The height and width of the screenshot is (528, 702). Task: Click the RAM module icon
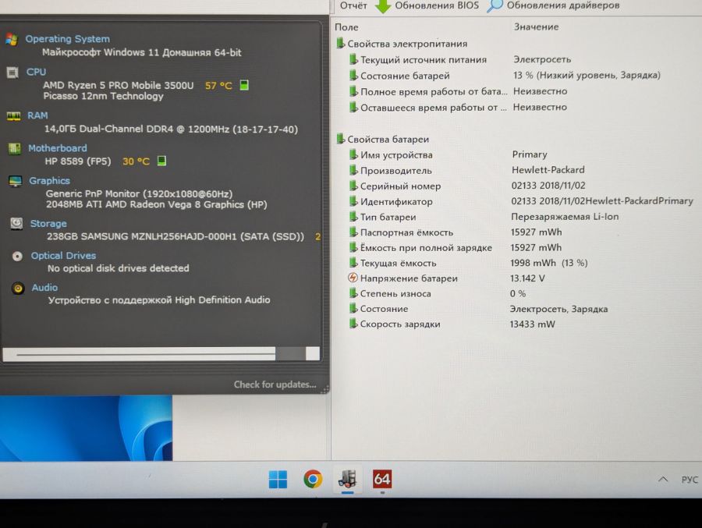click(13, 116)
